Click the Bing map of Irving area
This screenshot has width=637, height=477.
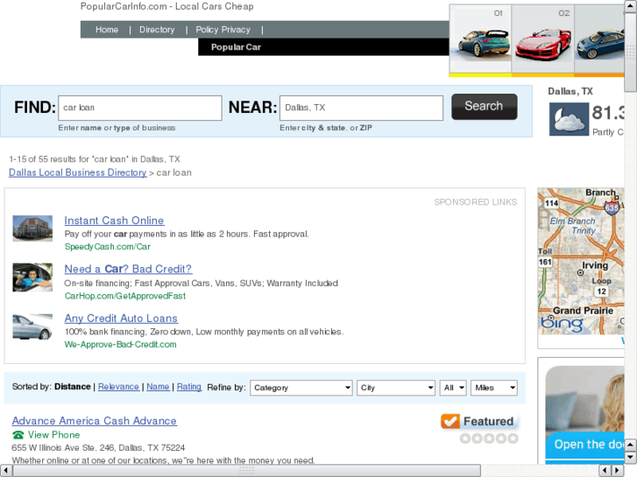click(x=581, y=262)
